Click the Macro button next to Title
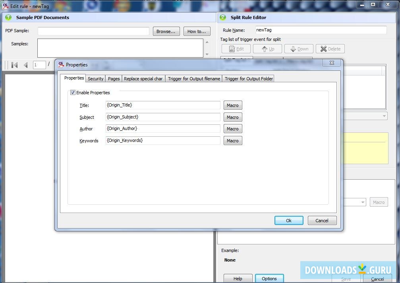The height and width of the screenshot is (283, 400). pyautogui.click(x=232, y=105)
